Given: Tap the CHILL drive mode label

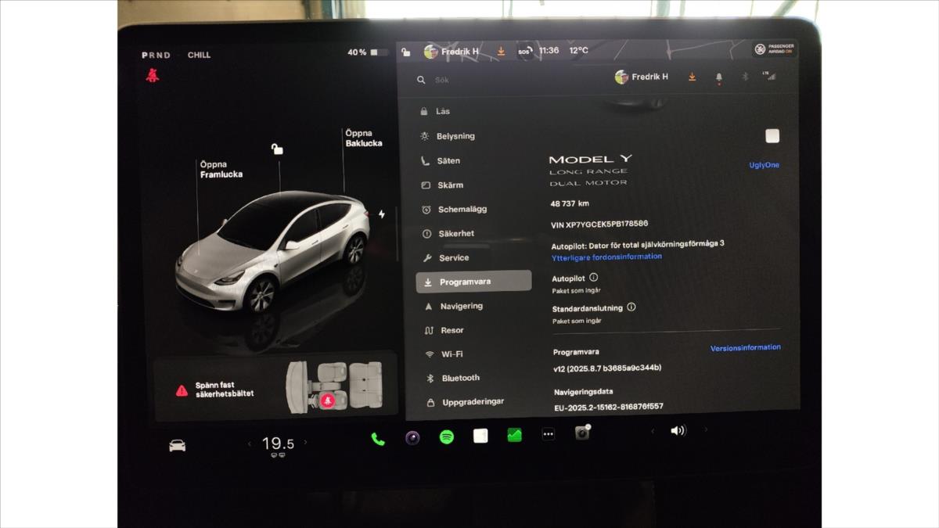Looking at the screenshot, I should click(x=199, y=56).
